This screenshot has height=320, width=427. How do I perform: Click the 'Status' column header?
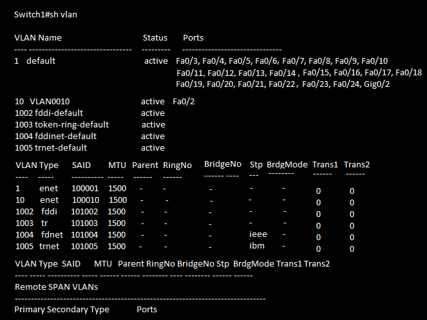pos(155,38)
